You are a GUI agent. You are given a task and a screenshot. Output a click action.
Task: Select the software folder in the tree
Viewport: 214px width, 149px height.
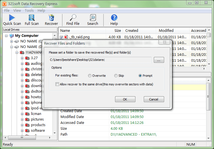[38, 131]
